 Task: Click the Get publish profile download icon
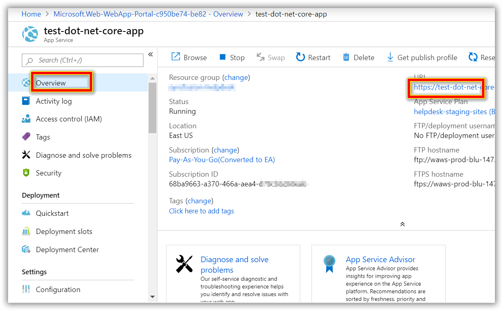click(x=390, y=57)
